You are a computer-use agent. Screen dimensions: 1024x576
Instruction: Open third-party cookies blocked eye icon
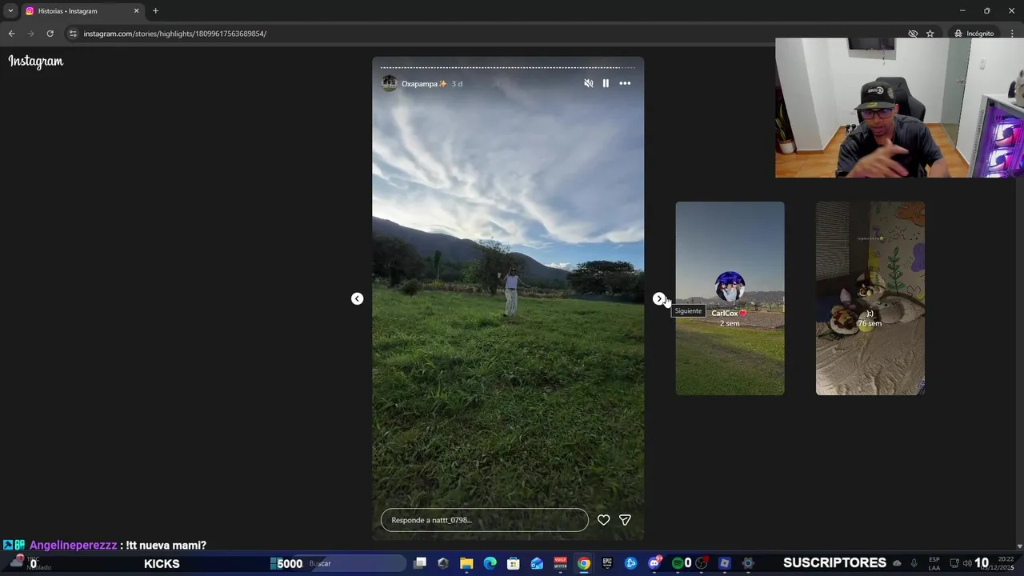click(x=913, y=34)
